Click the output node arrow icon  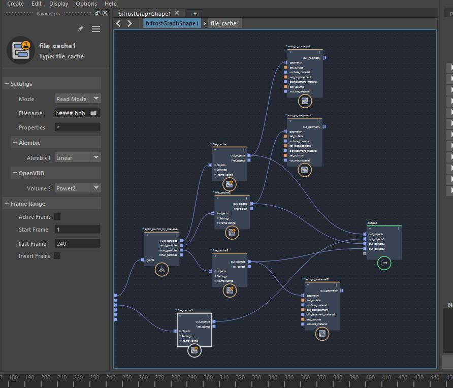(x=384, y=263)
